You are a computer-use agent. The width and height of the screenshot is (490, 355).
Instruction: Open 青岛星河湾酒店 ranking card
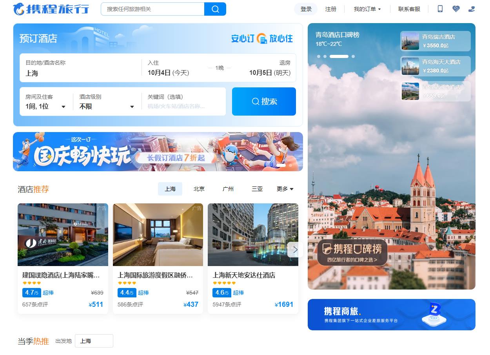coord(436,91)
